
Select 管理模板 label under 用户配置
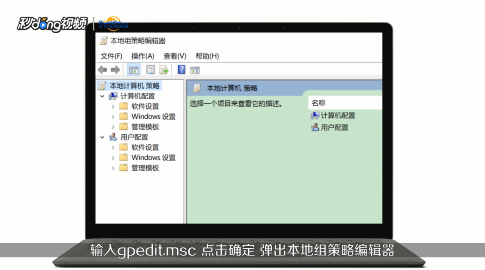pyautogui.click(x=145, y=168)
